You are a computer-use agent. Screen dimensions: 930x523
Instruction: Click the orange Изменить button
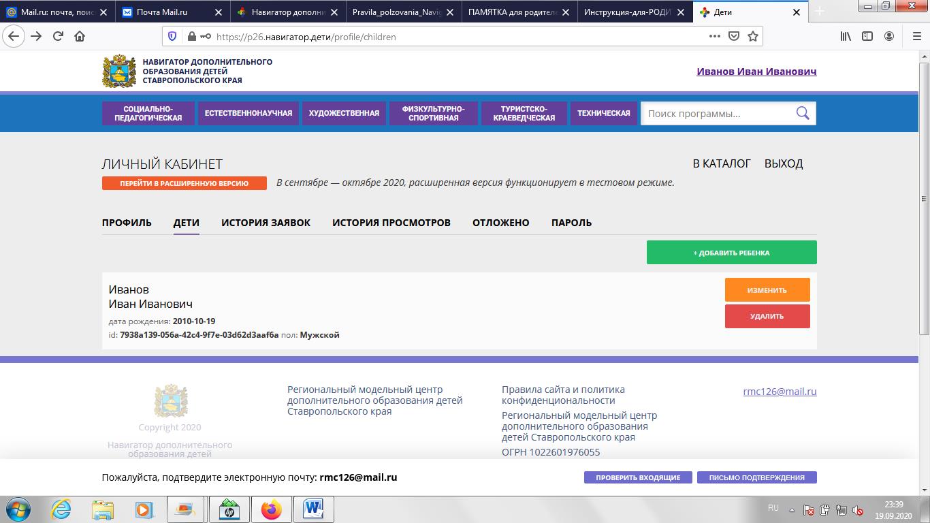(x=767, y=289)
